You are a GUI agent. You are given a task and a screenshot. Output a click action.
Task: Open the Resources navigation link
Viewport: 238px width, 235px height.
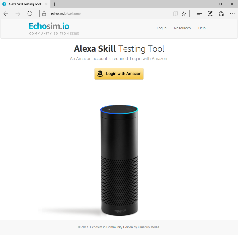(182, 28)
